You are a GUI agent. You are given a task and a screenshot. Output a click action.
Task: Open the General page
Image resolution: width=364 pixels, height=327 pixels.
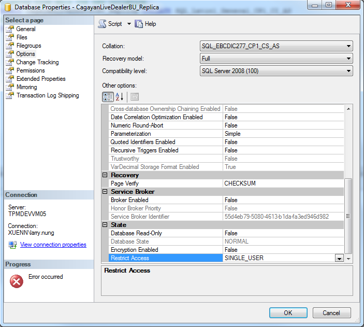pyautogui.click(x=26, y=29)
